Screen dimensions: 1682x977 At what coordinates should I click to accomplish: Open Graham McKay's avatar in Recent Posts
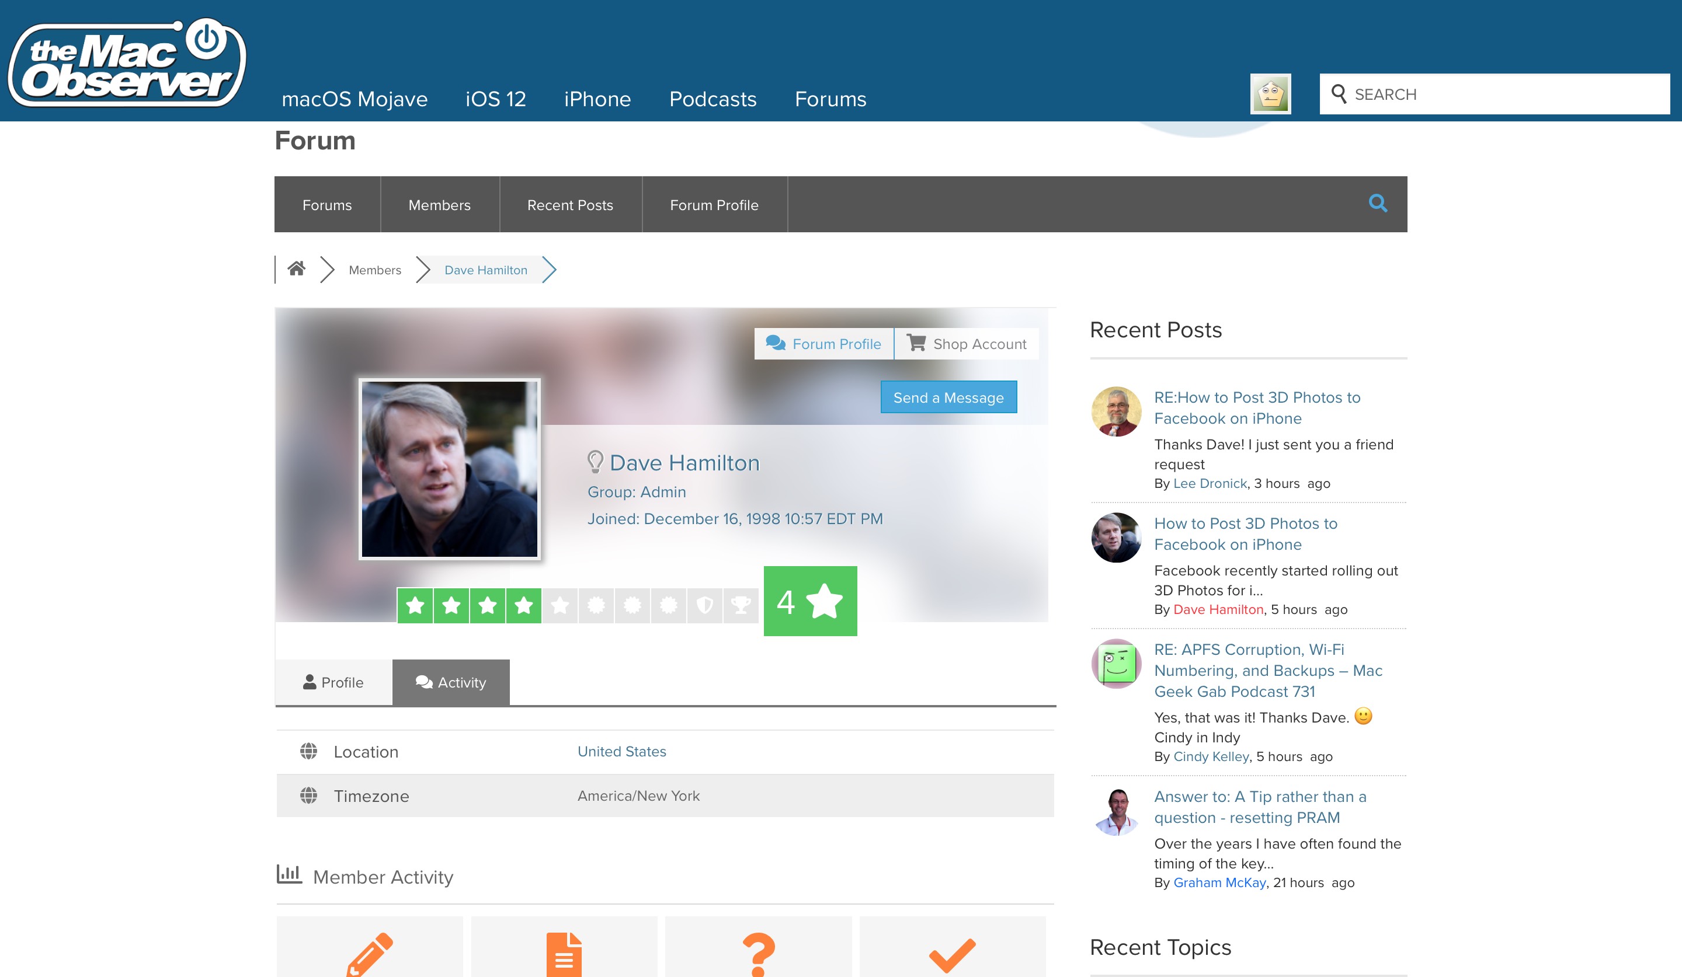1116,811
